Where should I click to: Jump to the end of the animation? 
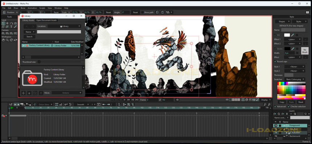(x=137, y=100)
